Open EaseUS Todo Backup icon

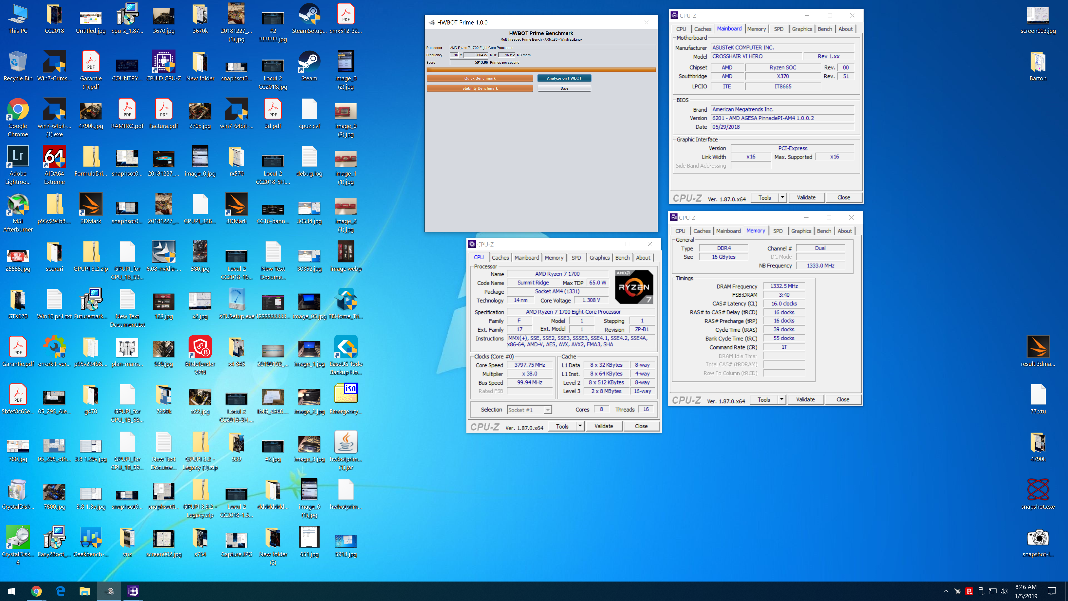click(x=346, y=356)
